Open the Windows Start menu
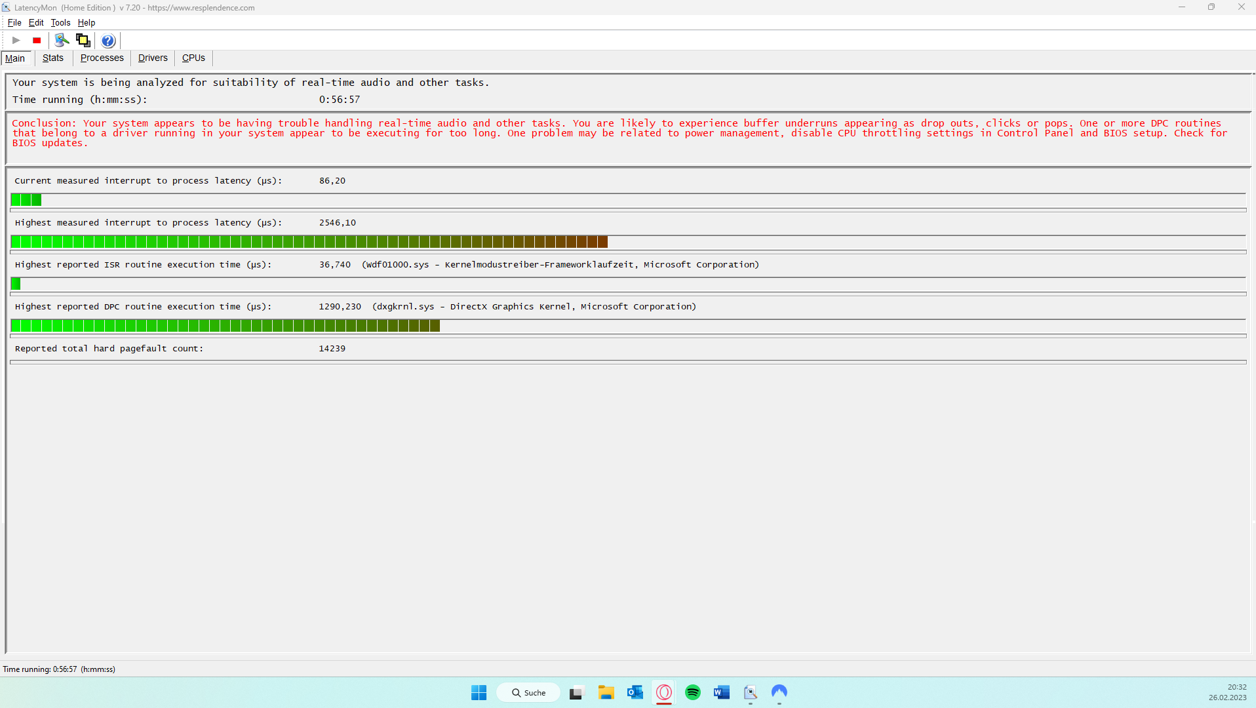 point(479,692)
